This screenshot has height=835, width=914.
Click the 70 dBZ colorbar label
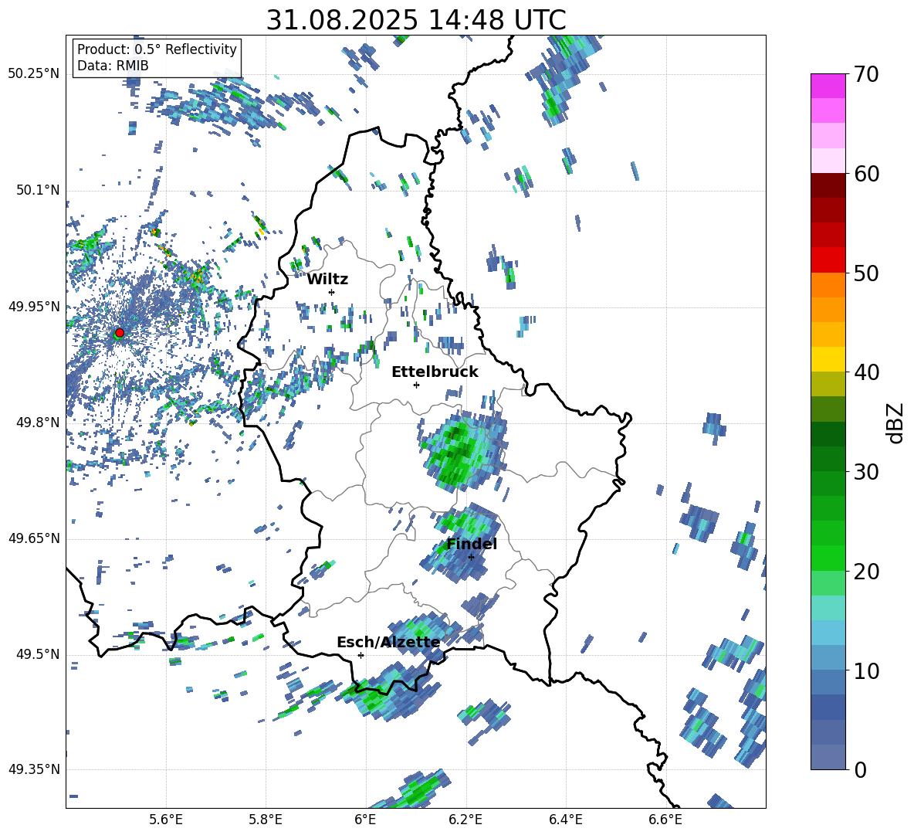tap(867, 74)
